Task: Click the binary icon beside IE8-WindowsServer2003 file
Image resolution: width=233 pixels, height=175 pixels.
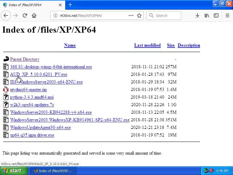Action: point(6,82)
